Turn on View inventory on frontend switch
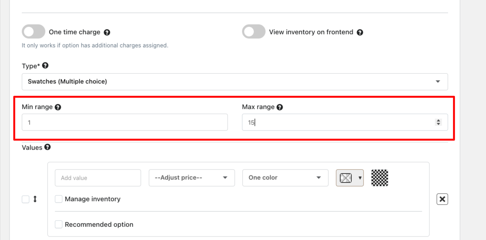This screenshot has width=486, height=240. tap(254, 32)
